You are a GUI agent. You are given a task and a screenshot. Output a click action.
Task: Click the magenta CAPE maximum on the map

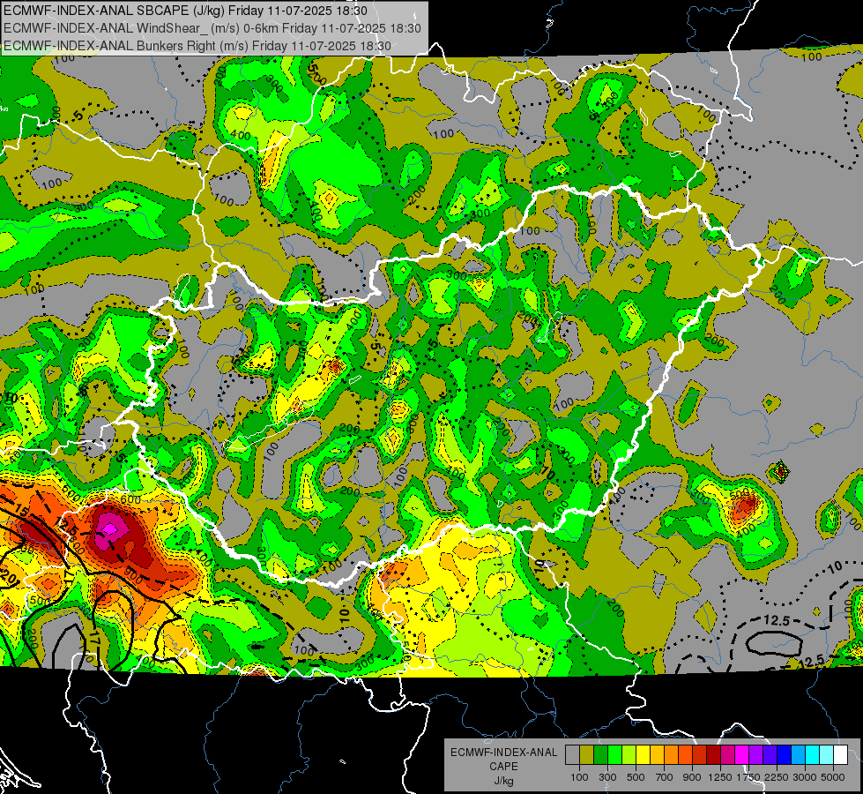pyautogui.click(x=110, y=529)
